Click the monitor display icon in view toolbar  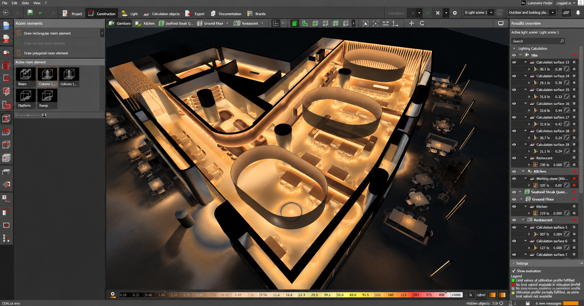pos(501,23)
